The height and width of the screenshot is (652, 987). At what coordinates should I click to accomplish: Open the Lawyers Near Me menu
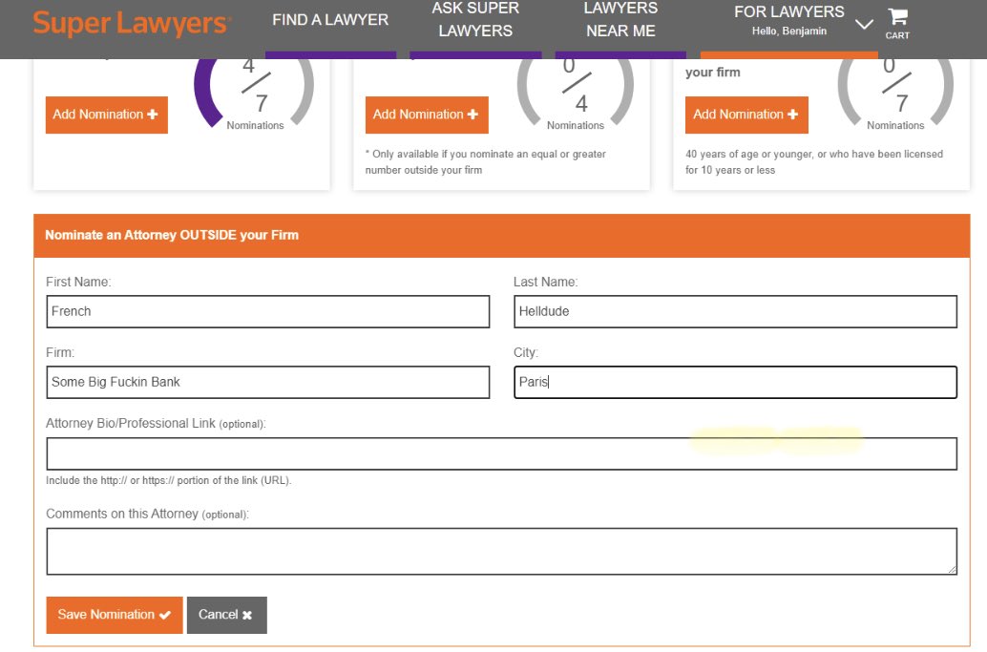[x=620, y=19]
